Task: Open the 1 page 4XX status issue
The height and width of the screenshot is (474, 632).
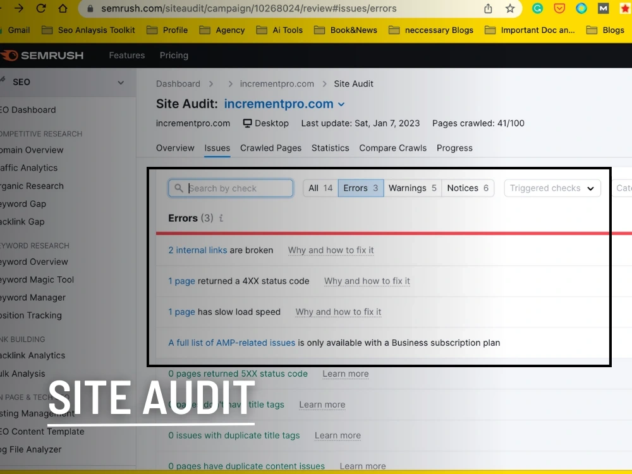Action: pyautogui.click(x=181, y=281)
